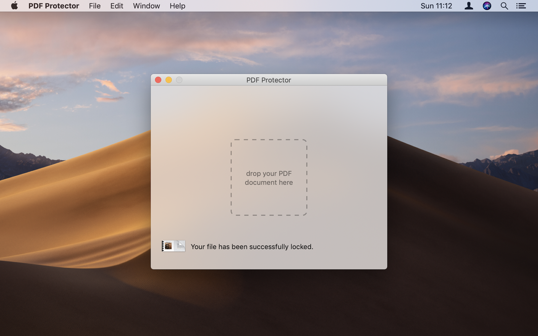
Task: Open the File menu
Action: [x=95, y=6]
